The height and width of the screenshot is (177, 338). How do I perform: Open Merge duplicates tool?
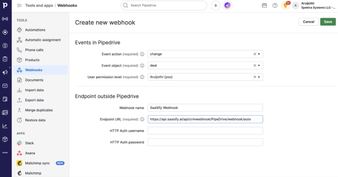click(x=40, y=110)
